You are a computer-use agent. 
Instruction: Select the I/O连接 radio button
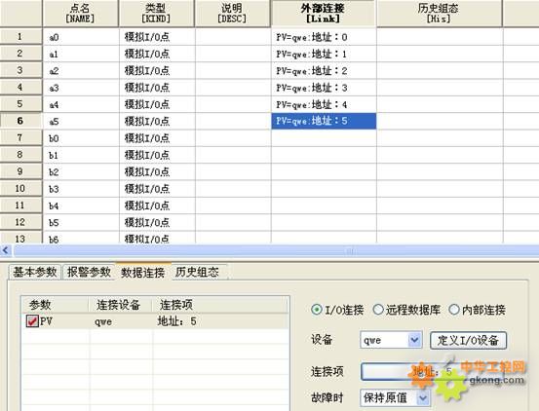click(316, 310)
